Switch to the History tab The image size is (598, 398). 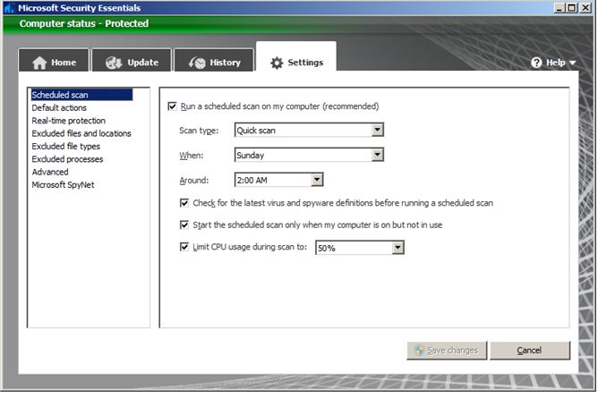coord(214,60)
